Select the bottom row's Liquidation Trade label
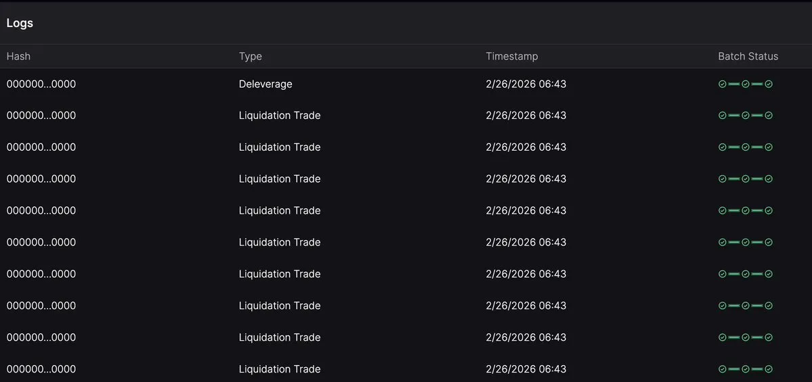This screenshot has height=382, width=812. point(280,369)
